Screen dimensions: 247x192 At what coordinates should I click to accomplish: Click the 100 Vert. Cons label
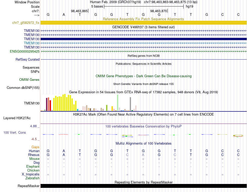tap(15, 132)
